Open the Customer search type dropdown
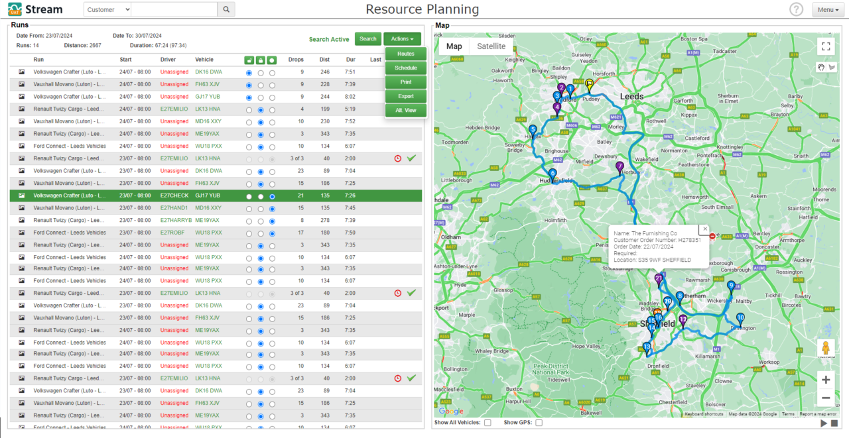Viewport: 849px width, 438px height. [x=108, y=9]
